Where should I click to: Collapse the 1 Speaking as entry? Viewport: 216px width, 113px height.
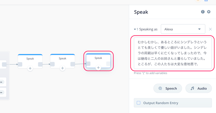(135, 29)
